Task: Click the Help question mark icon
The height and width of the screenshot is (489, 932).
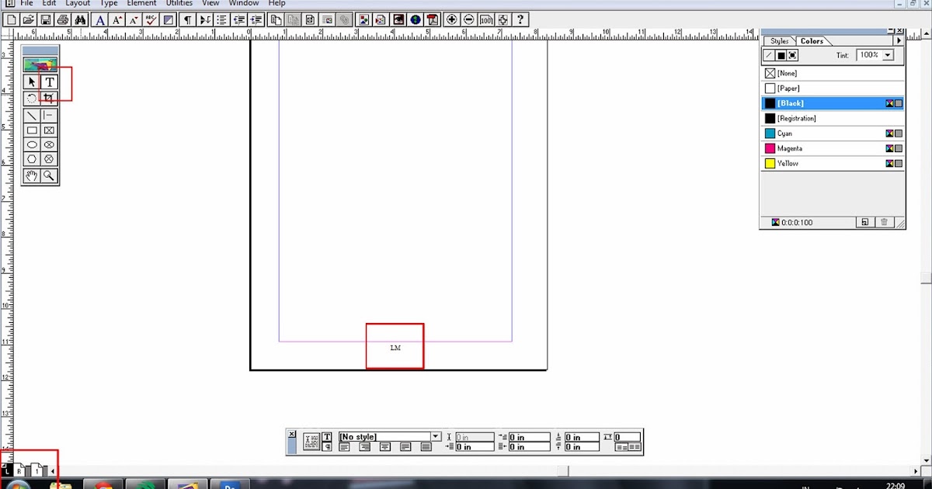Action: 520,19
